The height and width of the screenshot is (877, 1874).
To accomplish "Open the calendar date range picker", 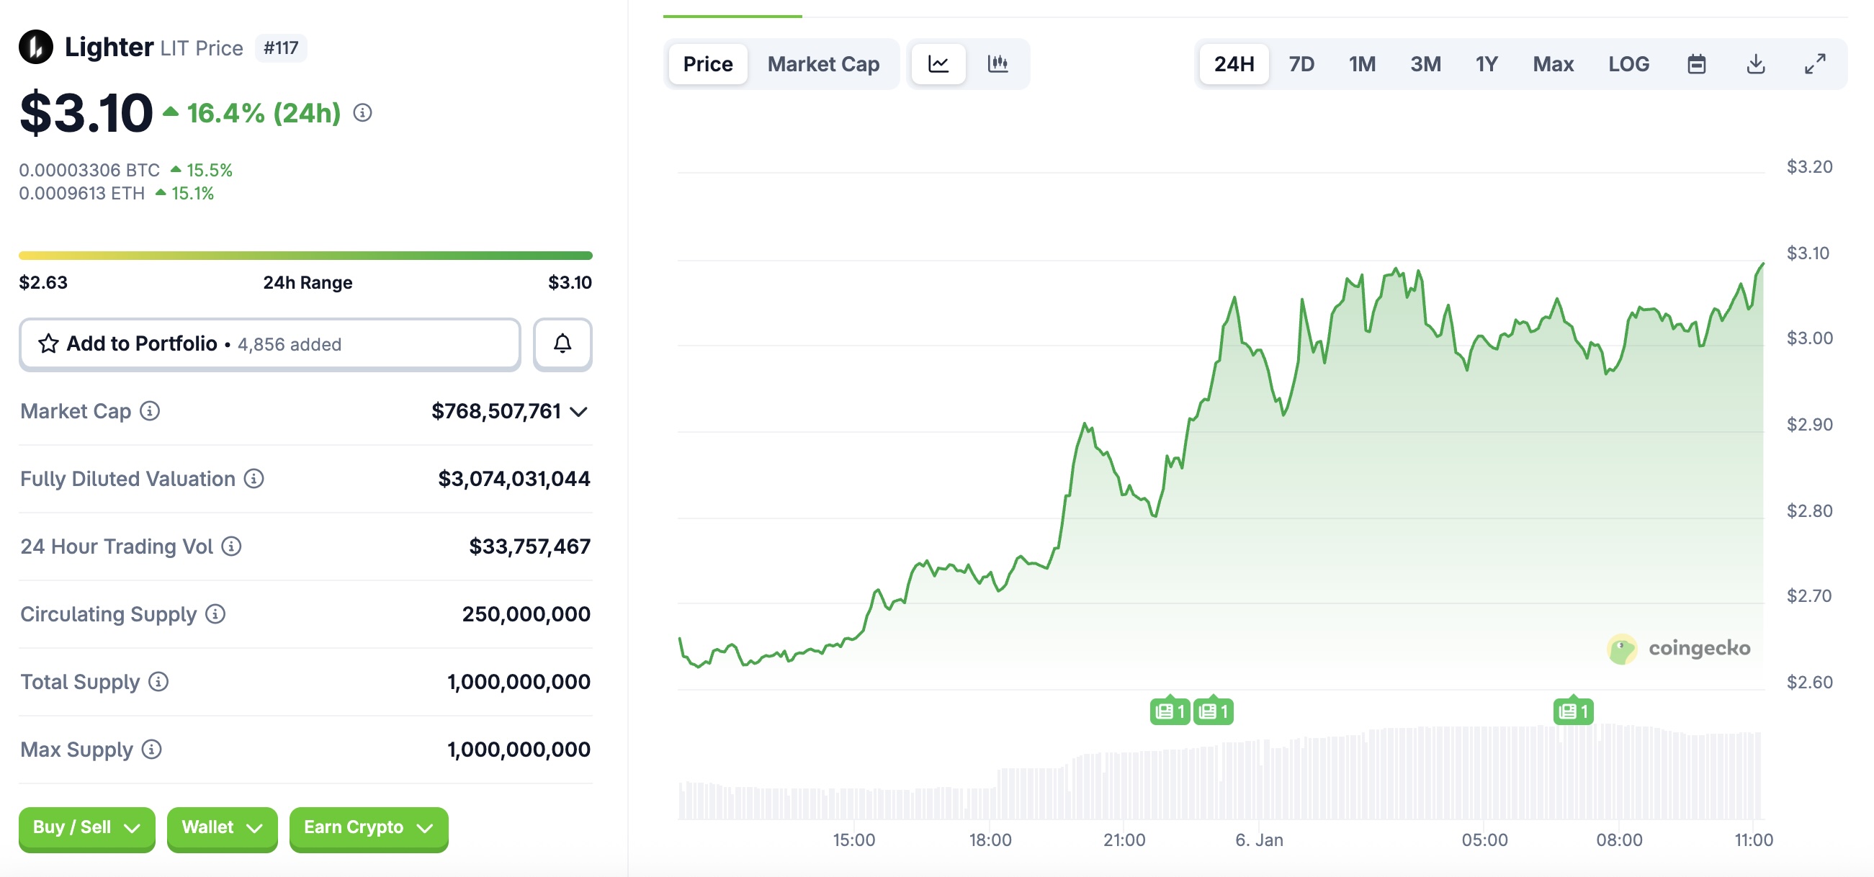I will click(x=1696, y=64).
